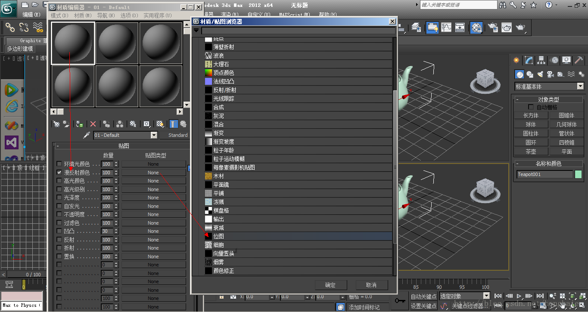
Task: Open the Curve Editor toolbar icon
Action: [x=446, y=28]
